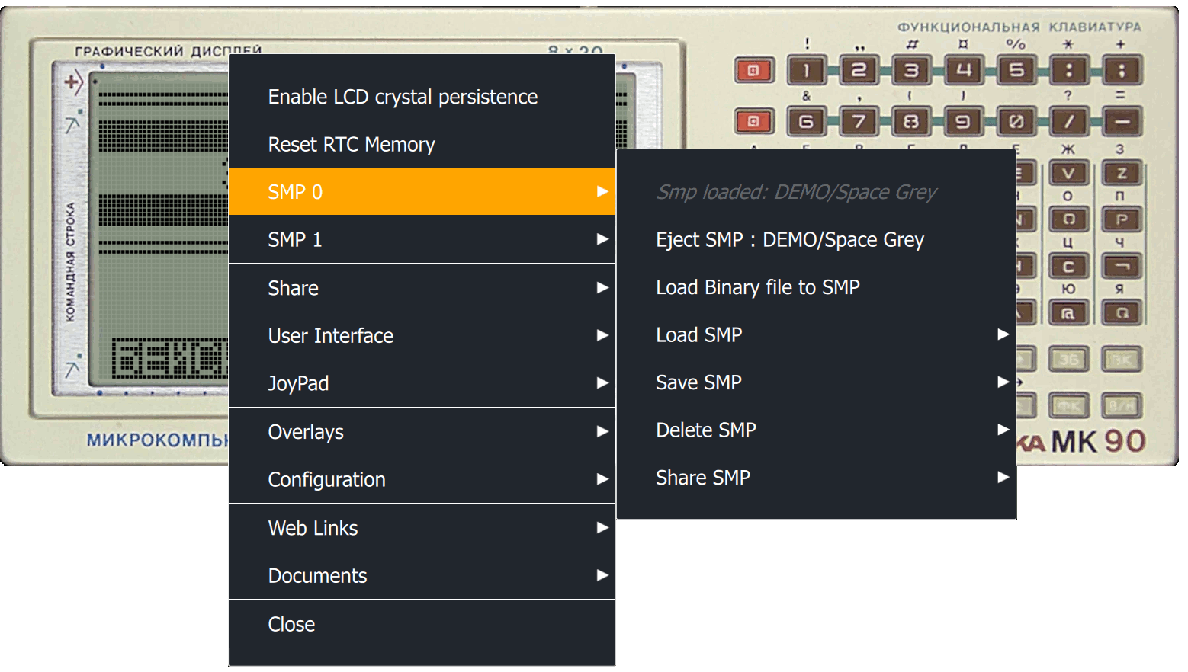This screenshot has width=1188, height=672.
Task: Expand the SMP 1 submenu
Action: click(421, 239)
